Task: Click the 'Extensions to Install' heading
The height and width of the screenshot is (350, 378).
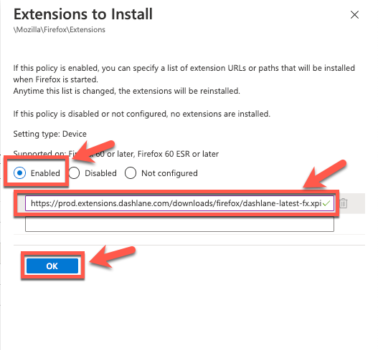Action: (x=83, y=14)
